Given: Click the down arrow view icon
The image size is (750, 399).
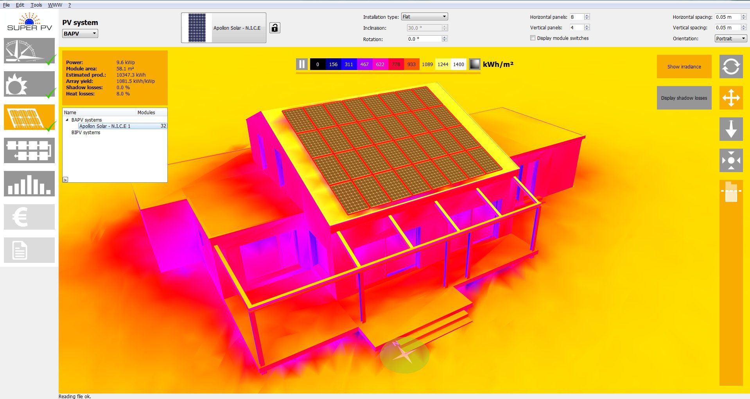Looking at the screenshot, I should tap(731, 129).
